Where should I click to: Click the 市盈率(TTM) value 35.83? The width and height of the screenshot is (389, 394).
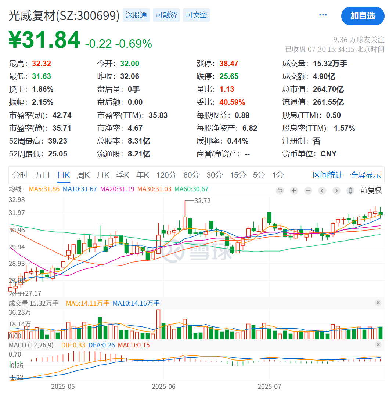tap(158, 115)
